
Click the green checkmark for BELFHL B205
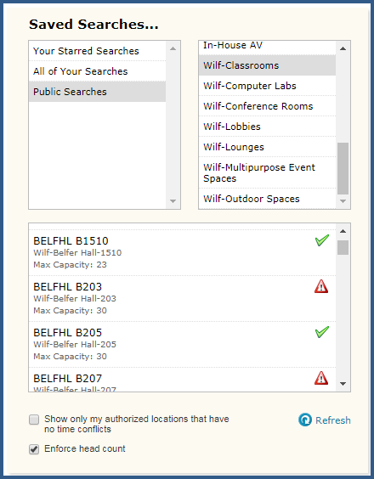(321, 332)
